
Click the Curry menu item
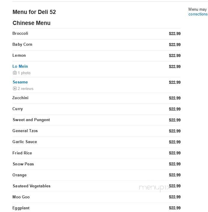(x=17, y=109)
